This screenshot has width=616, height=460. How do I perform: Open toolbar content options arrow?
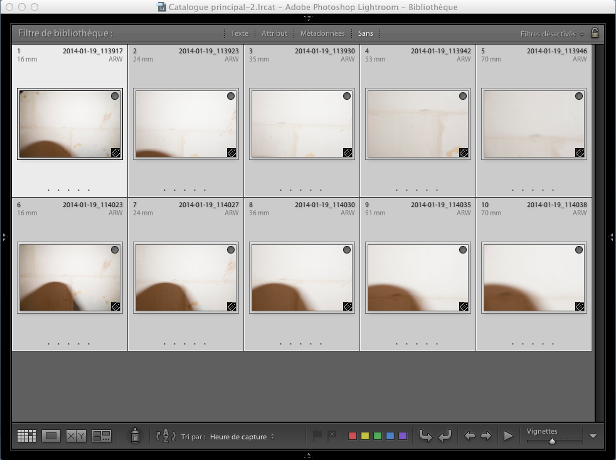click(x=593, y=436)
